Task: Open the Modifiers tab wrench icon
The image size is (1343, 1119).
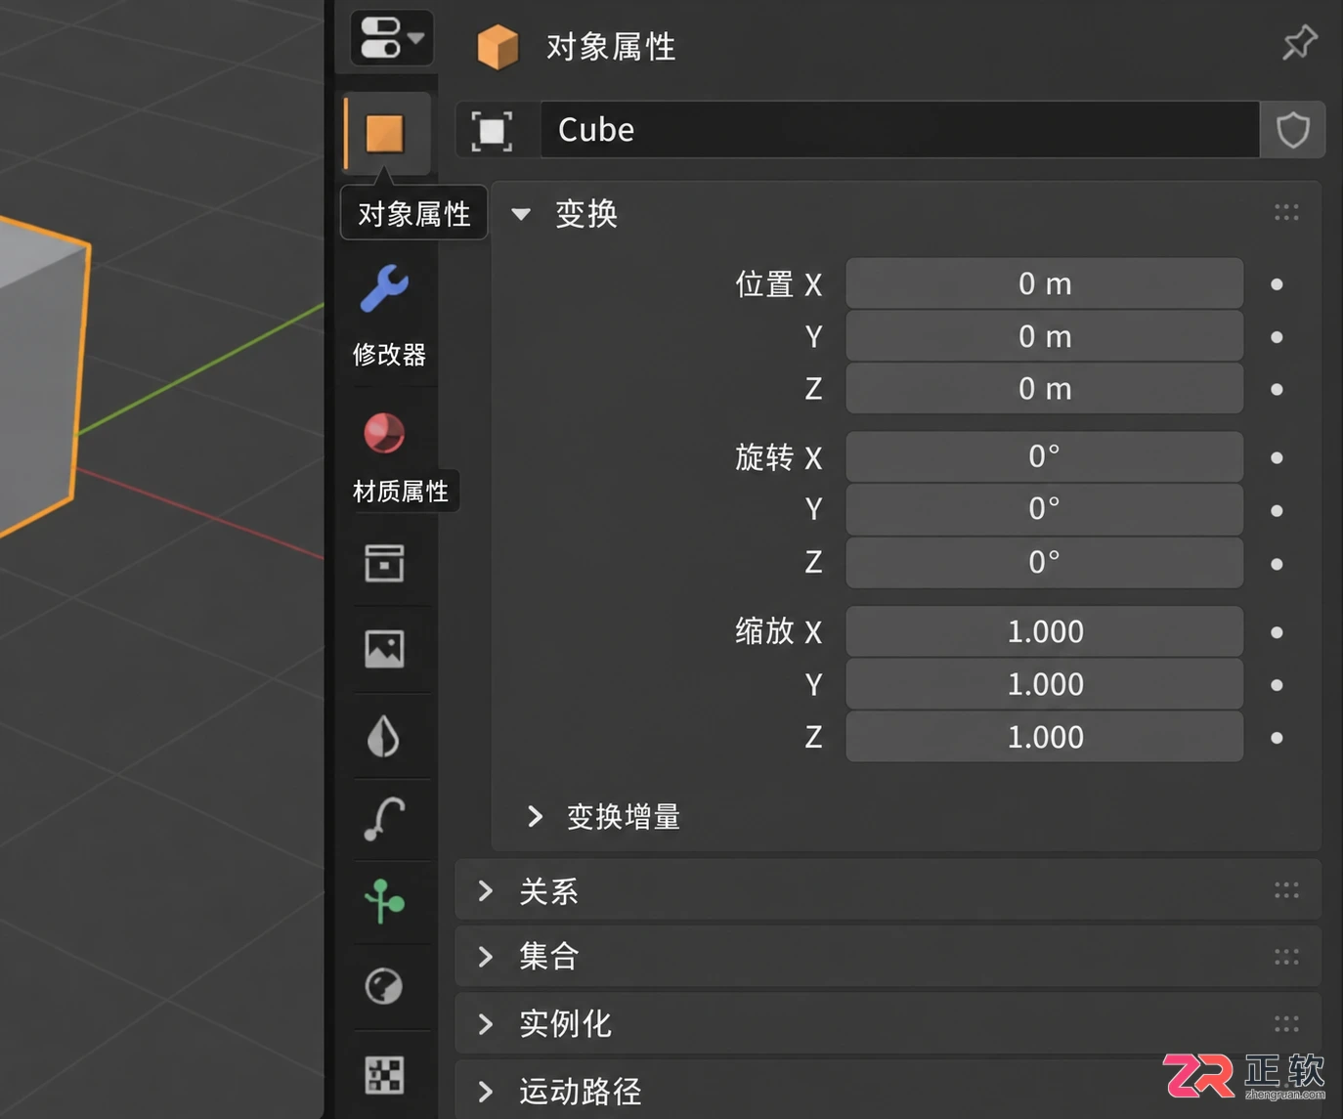Action: tap(385, 288)
